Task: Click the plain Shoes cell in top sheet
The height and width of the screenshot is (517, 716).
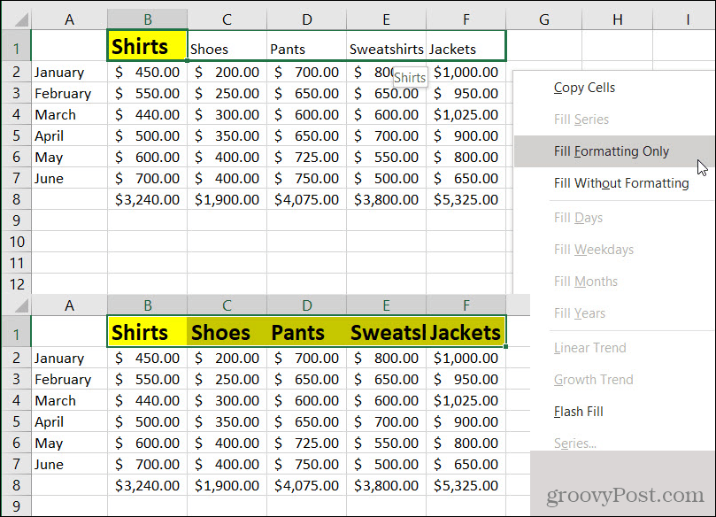Action: coord(227,46)
